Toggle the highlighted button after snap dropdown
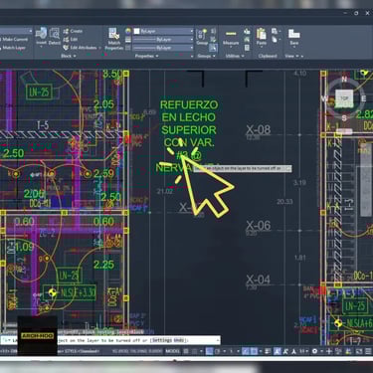 tap(209, 351)
